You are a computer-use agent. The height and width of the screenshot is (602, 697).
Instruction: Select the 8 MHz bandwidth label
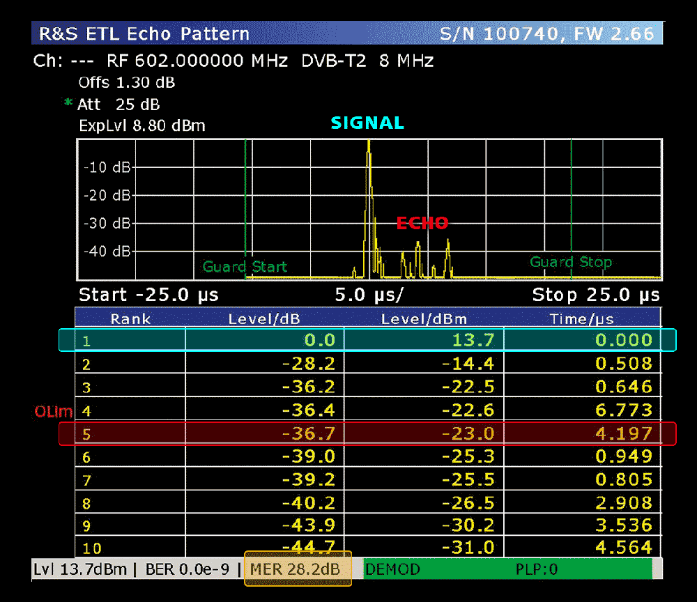coord(406,61)
